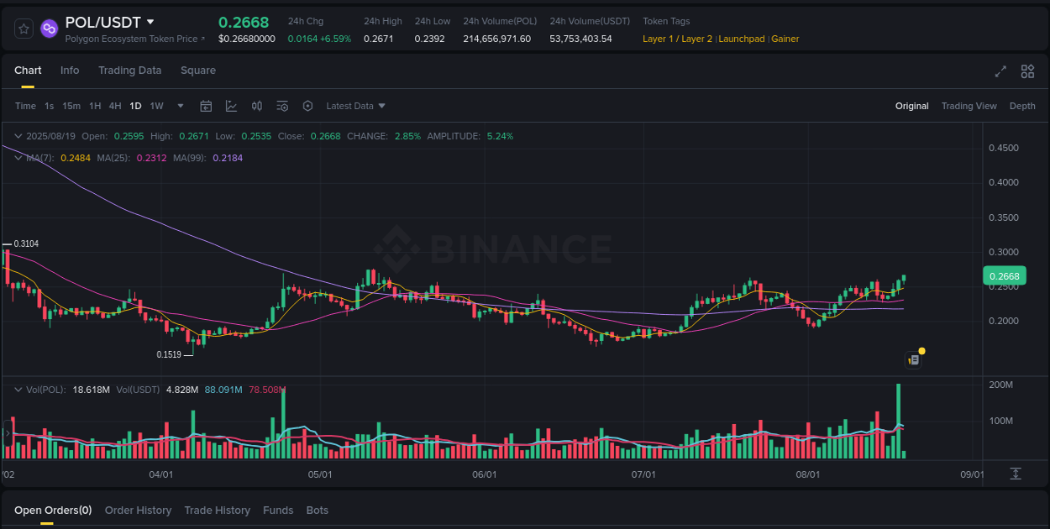Switch to the Depth chart view
1050x529 pixels.
click(x=1022, y=106)
